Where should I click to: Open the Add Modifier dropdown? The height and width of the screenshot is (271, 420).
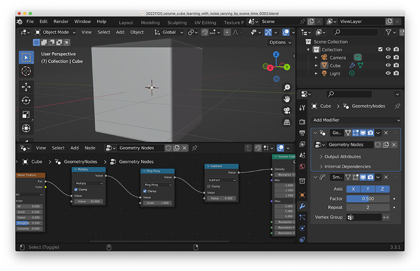pos(356,120)
